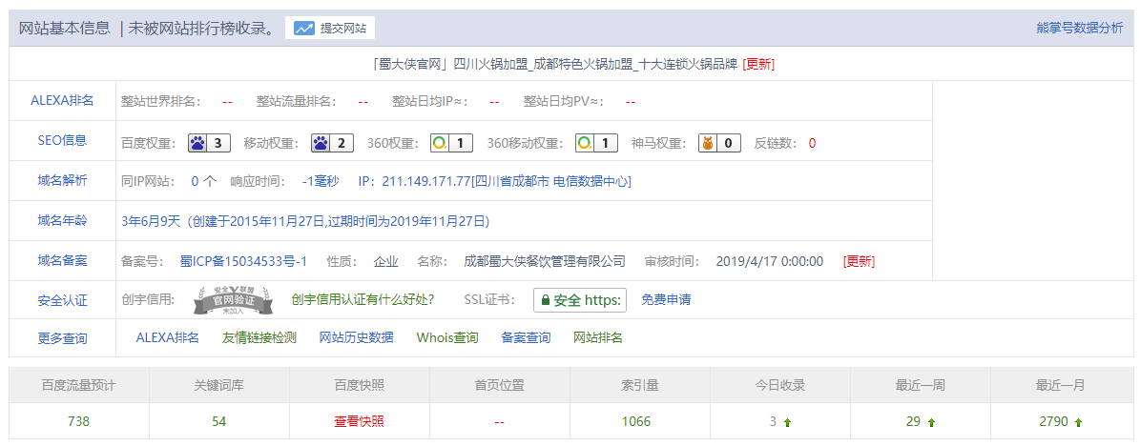Viewport: 1140px width, 446px height.
Task: Click 更新 link in 域名备案 row
Action: click(859, 261)
